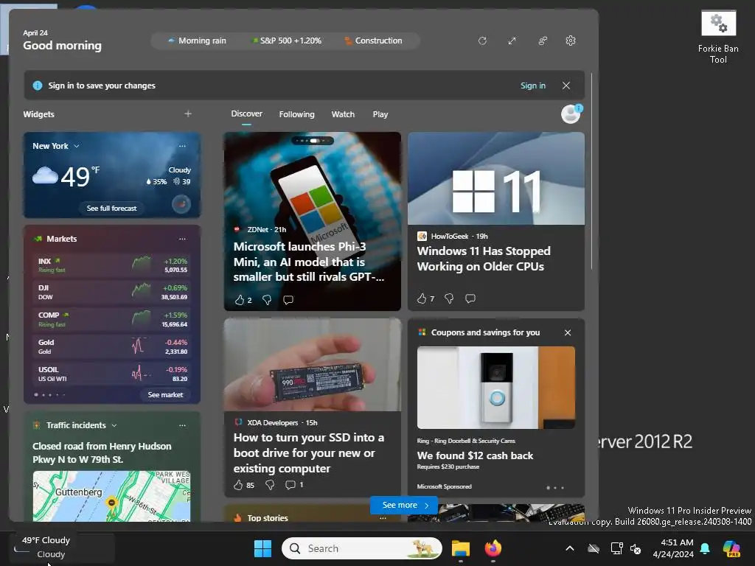Open S&P 500 +1.20% chip

287,41
